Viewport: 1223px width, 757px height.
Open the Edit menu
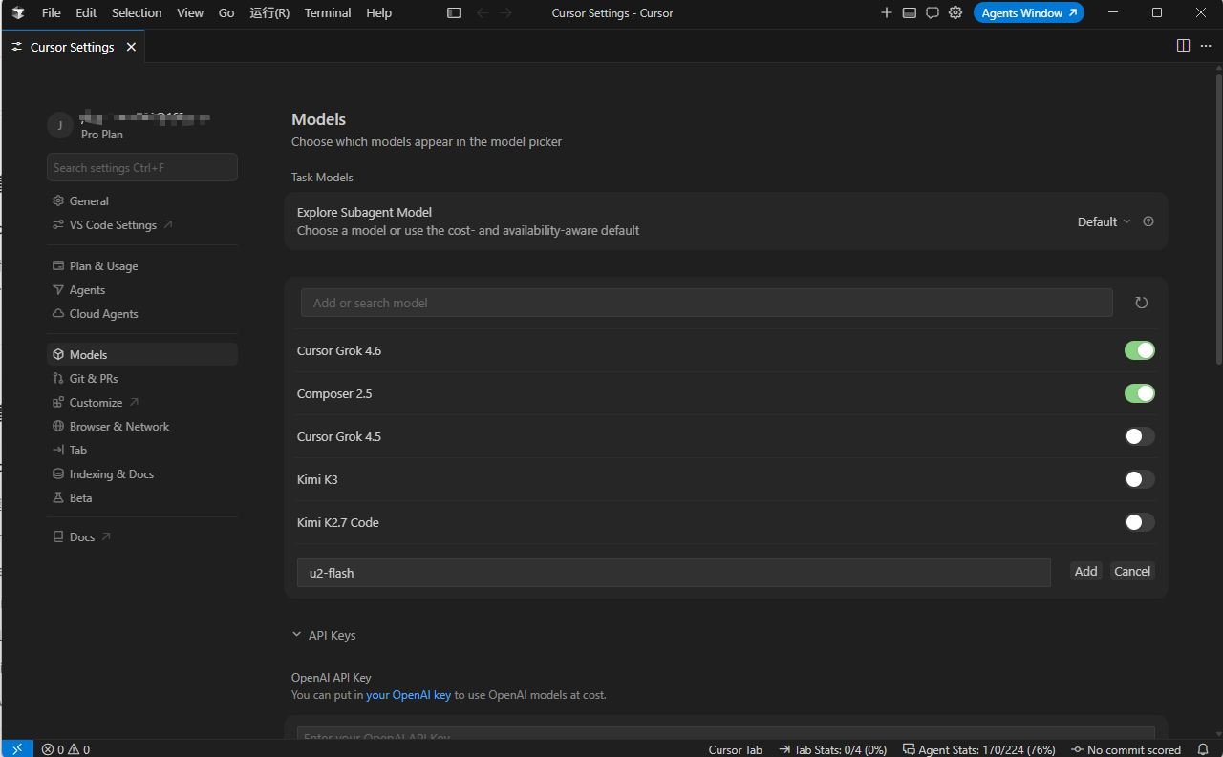pos(86,13)
